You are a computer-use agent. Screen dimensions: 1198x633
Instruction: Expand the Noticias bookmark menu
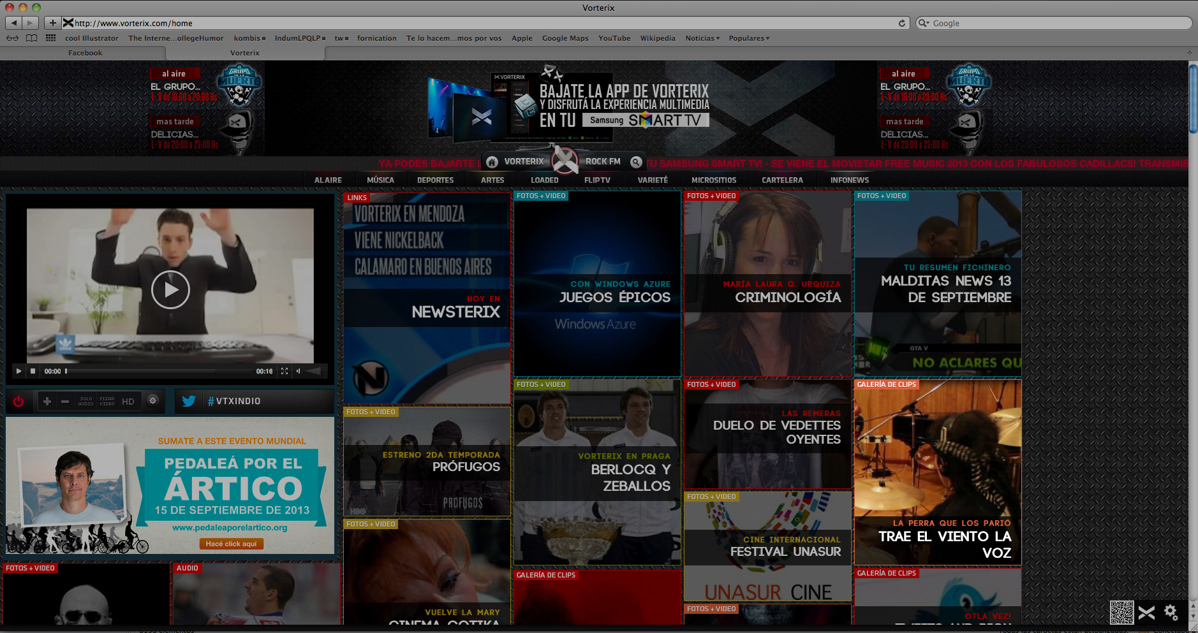tap(702, 38)
